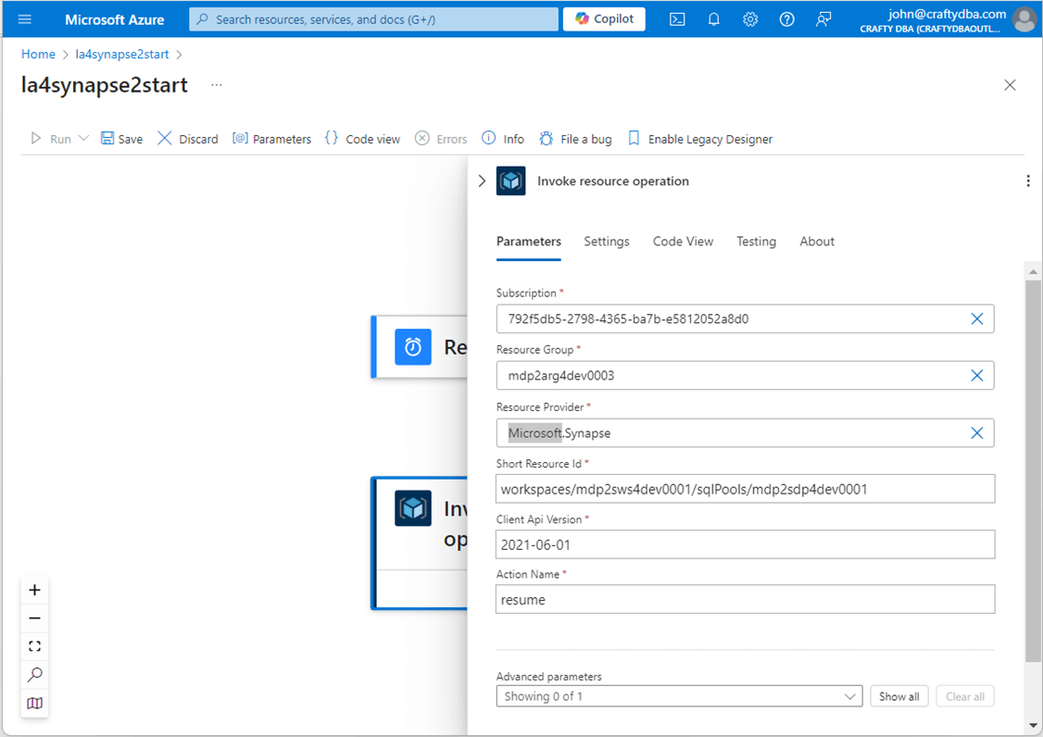The width and height of the screenshot is (1043, 737).
Task: Open portal settings gear
Action: point(750,19)
